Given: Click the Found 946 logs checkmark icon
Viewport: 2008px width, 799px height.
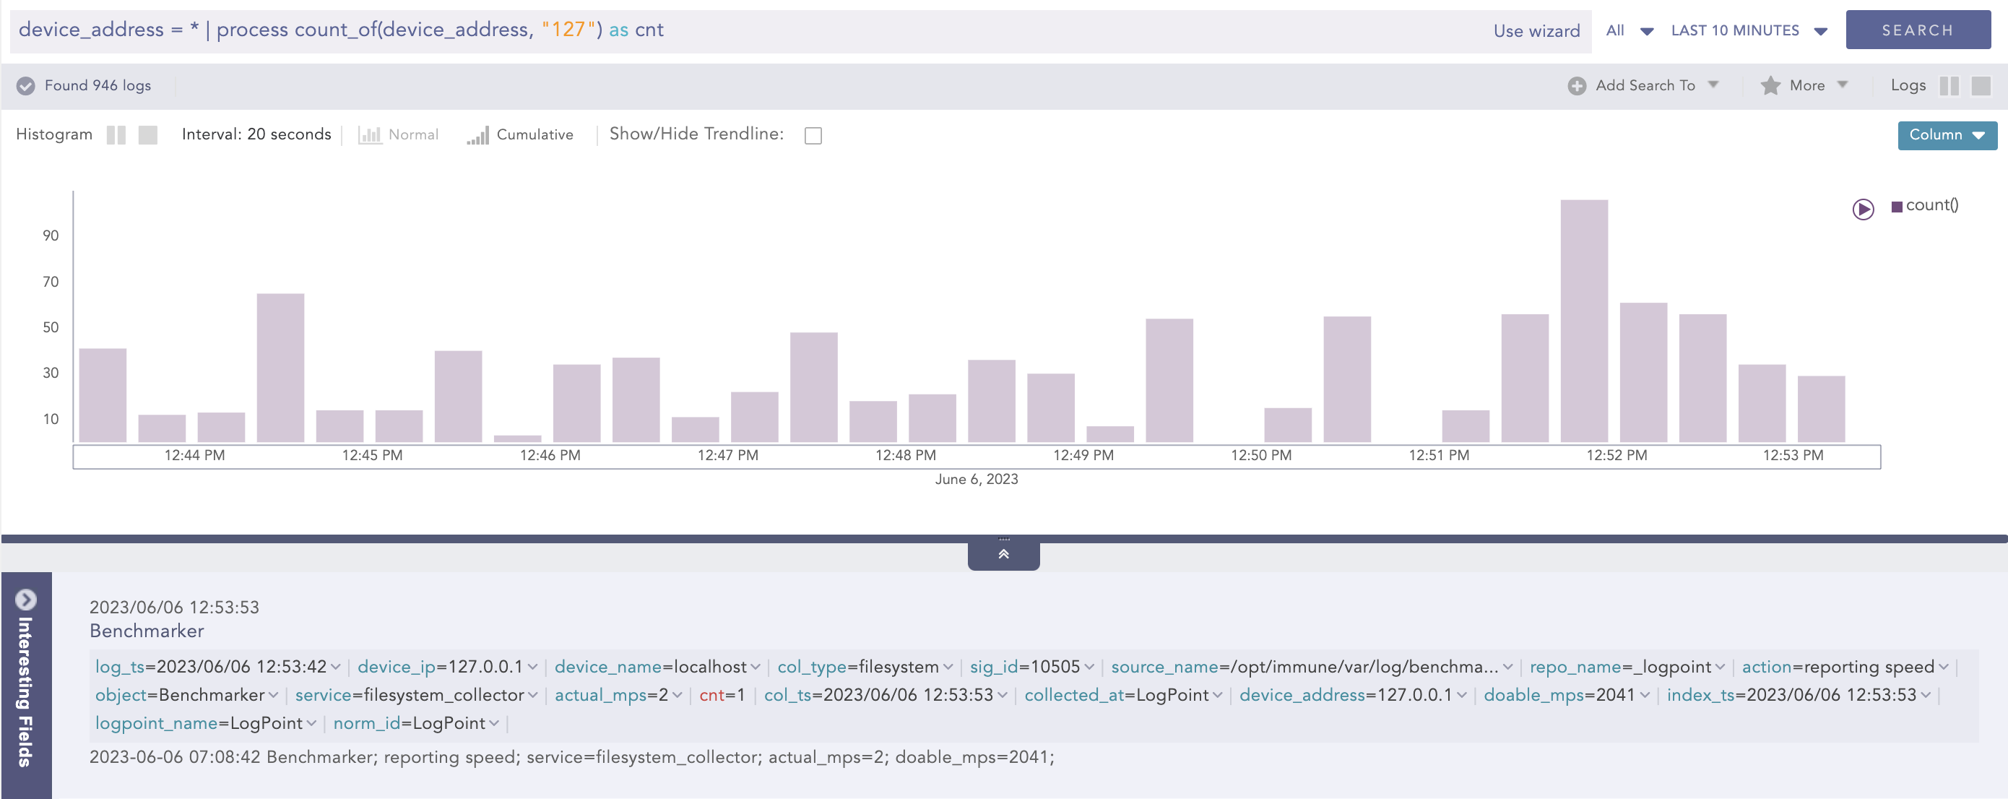Looking at the screenshot, I should coord(26,86).
